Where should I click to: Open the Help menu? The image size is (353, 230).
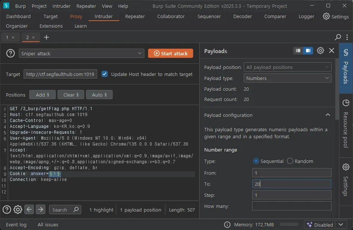tap(123, 6)
